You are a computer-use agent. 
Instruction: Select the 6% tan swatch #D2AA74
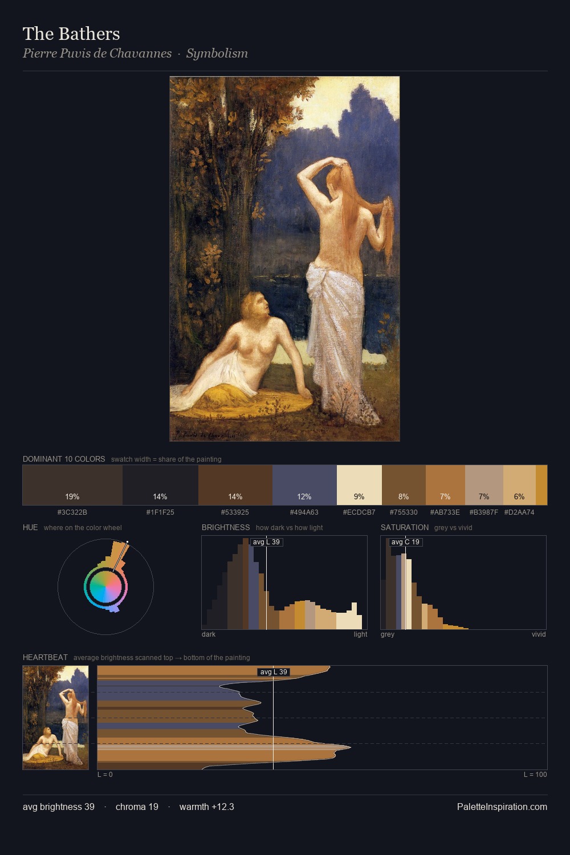click(519, 485)
